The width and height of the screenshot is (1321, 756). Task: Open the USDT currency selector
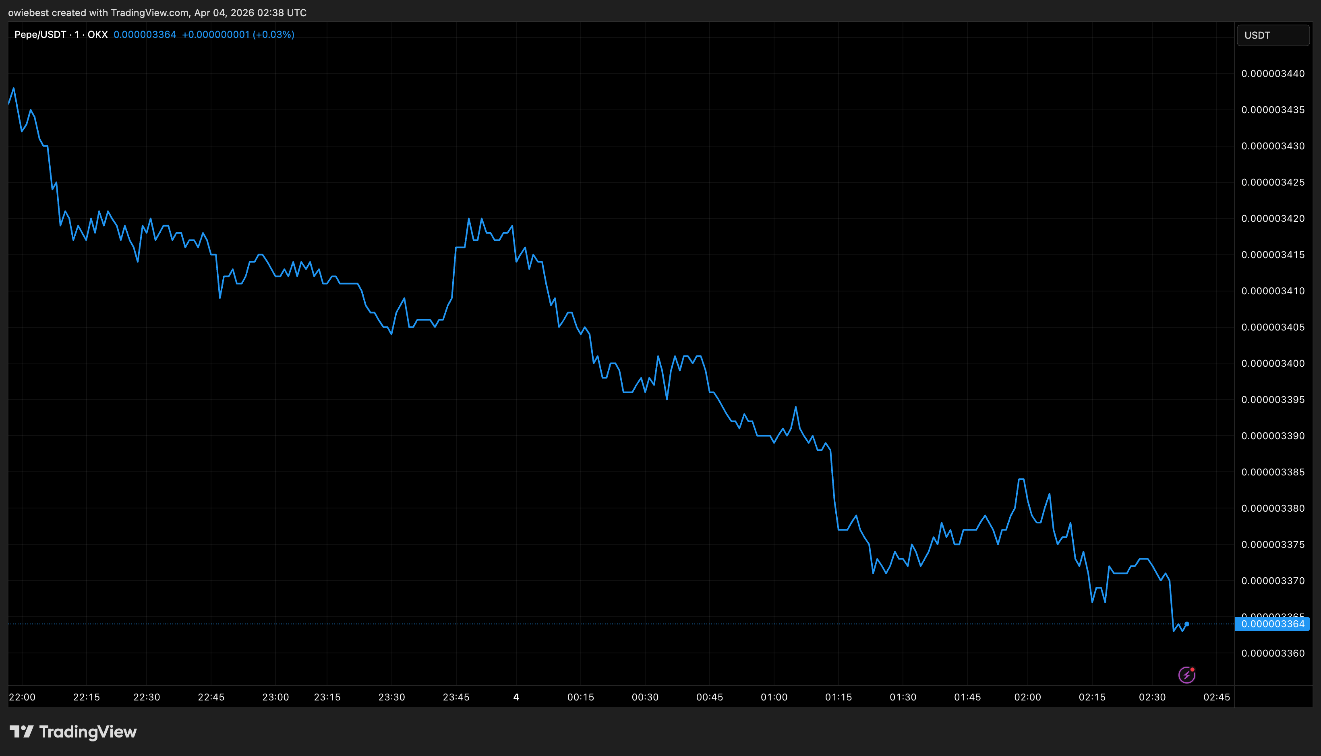(1273, 35)
